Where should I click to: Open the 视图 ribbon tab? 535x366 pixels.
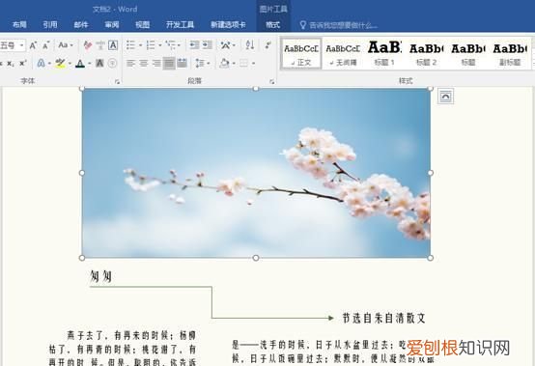point(142,24)
